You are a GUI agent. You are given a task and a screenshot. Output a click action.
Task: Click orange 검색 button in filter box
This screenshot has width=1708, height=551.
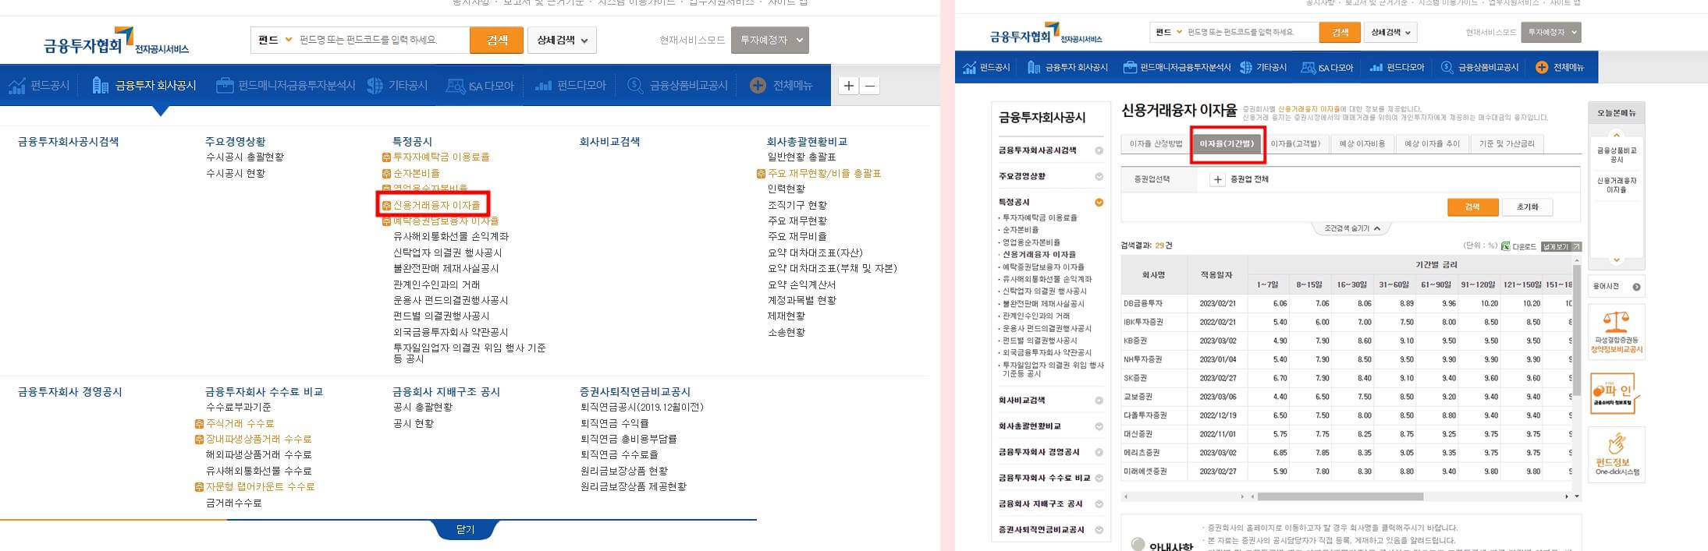(1472, 207)
